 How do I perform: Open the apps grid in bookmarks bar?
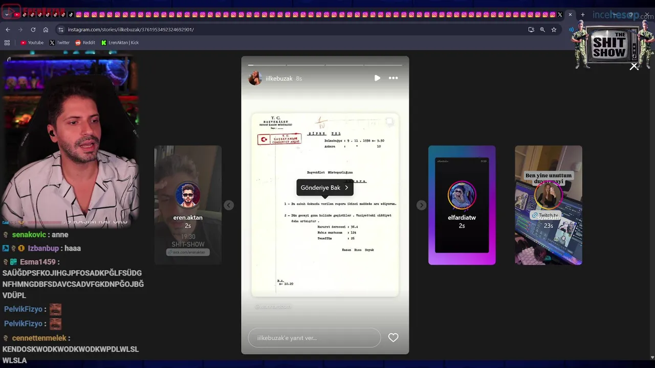7,42
